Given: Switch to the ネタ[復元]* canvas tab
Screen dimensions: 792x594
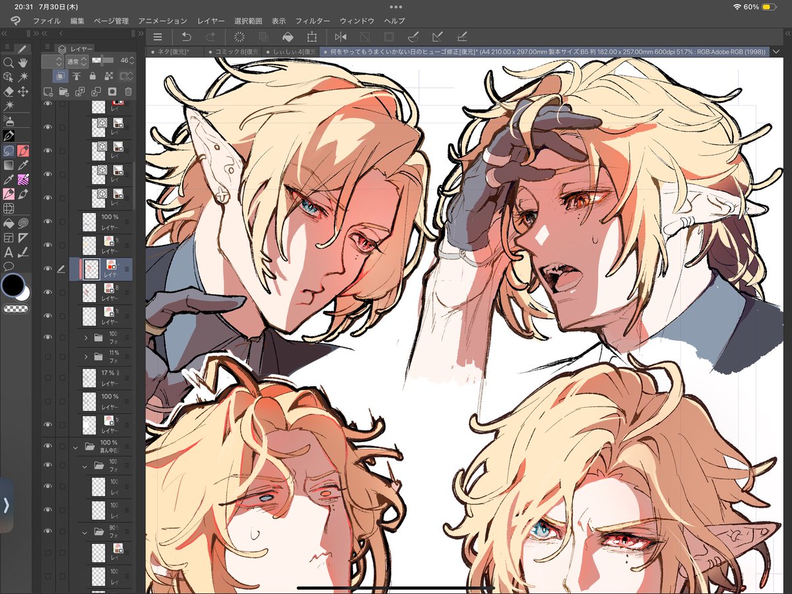Looking at the screenshot, I should point(175,51).
